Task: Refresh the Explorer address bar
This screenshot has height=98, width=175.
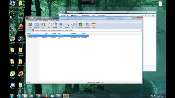Action: [x=127, y=12]
